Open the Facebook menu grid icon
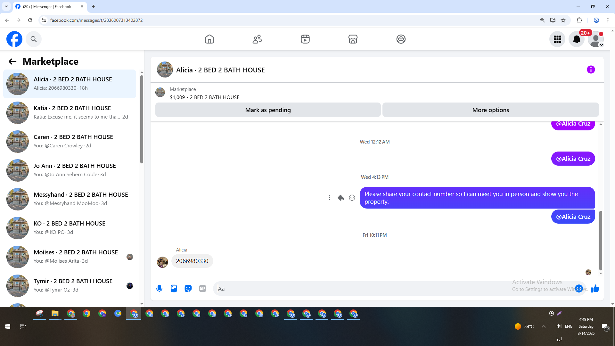This screenshot has height=346, width=615. [557, 39]
